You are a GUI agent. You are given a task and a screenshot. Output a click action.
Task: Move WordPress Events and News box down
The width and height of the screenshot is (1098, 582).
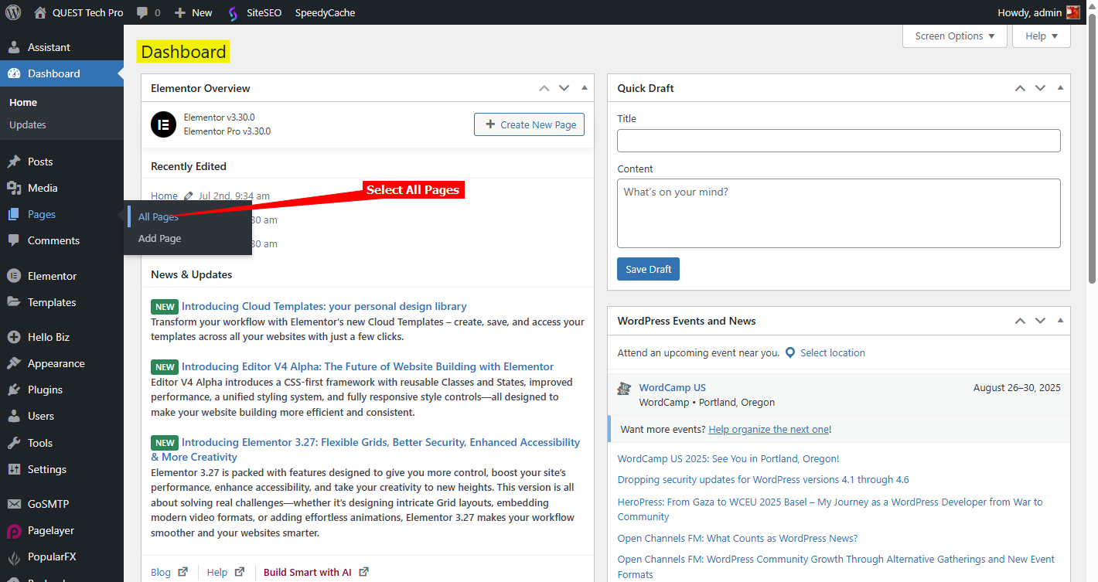1040,321
